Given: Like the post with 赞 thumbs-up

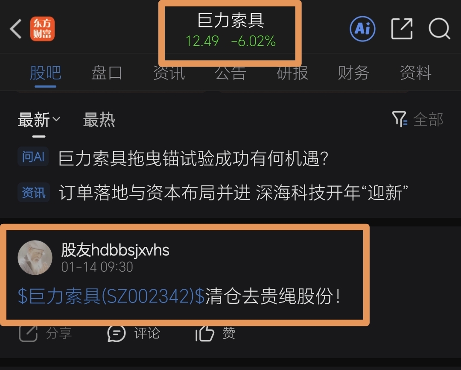Looking at the screenshot, I should coord(205,333).
